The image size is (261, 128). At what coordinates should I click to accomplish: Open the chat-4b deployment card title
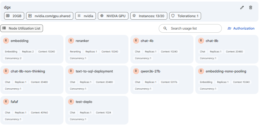[x=147, y=41]
